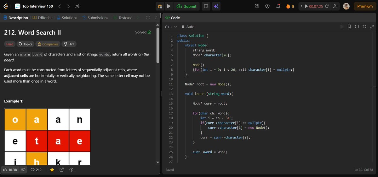Open the C++ language dropdown
This screenshot has width=378, height=177.
[x=171, y=27]
